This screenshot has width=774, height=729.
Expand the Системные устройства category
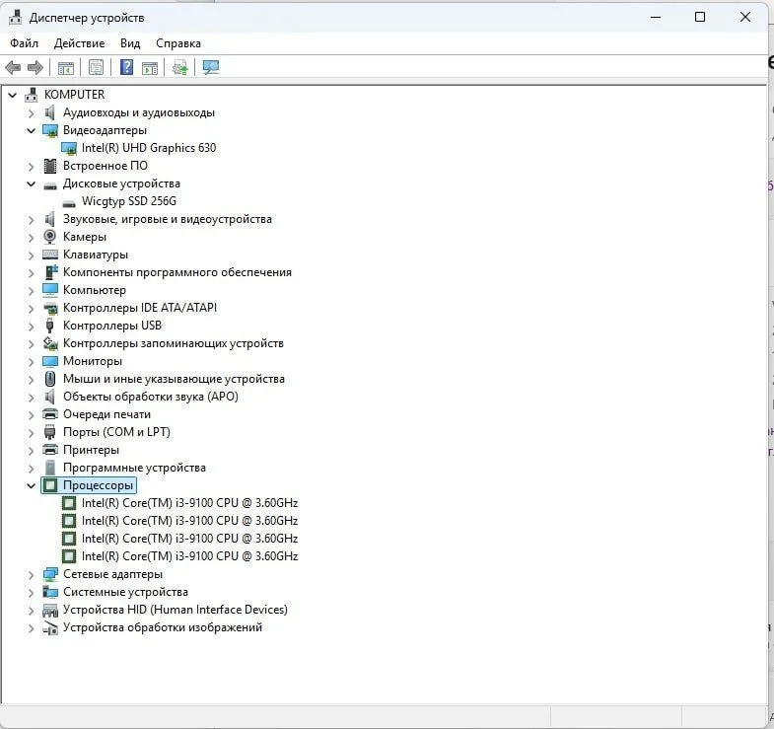pyautogui.click(x=32, y=593)
